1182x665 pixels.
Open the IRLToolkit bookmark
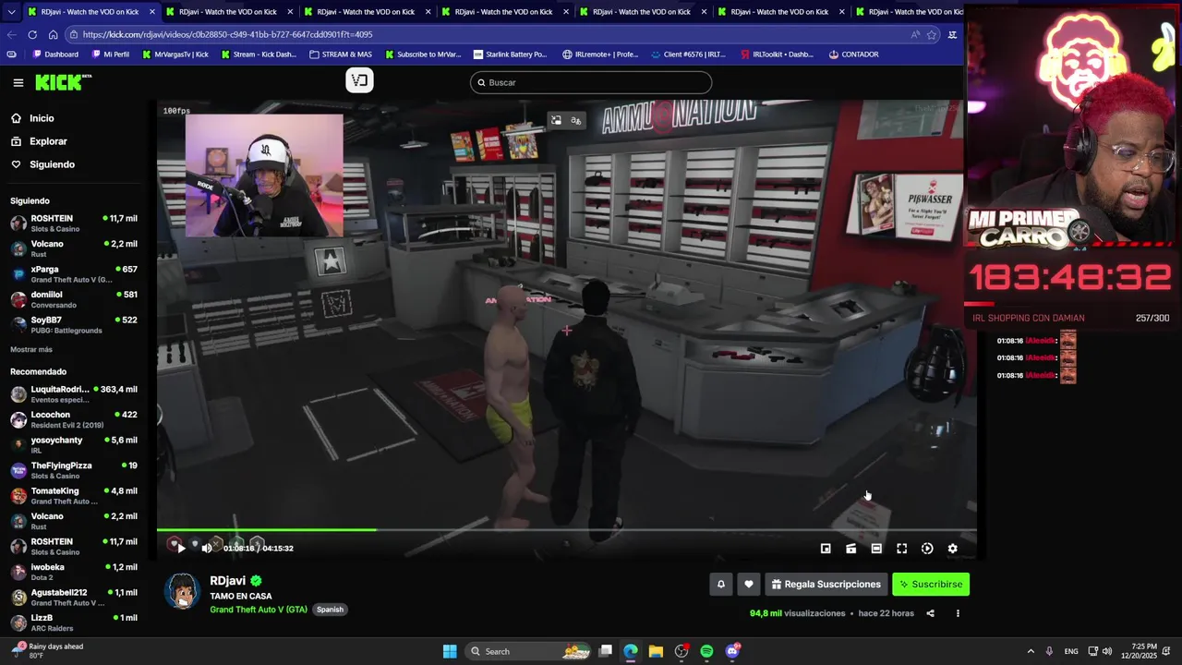pos(777,54)
